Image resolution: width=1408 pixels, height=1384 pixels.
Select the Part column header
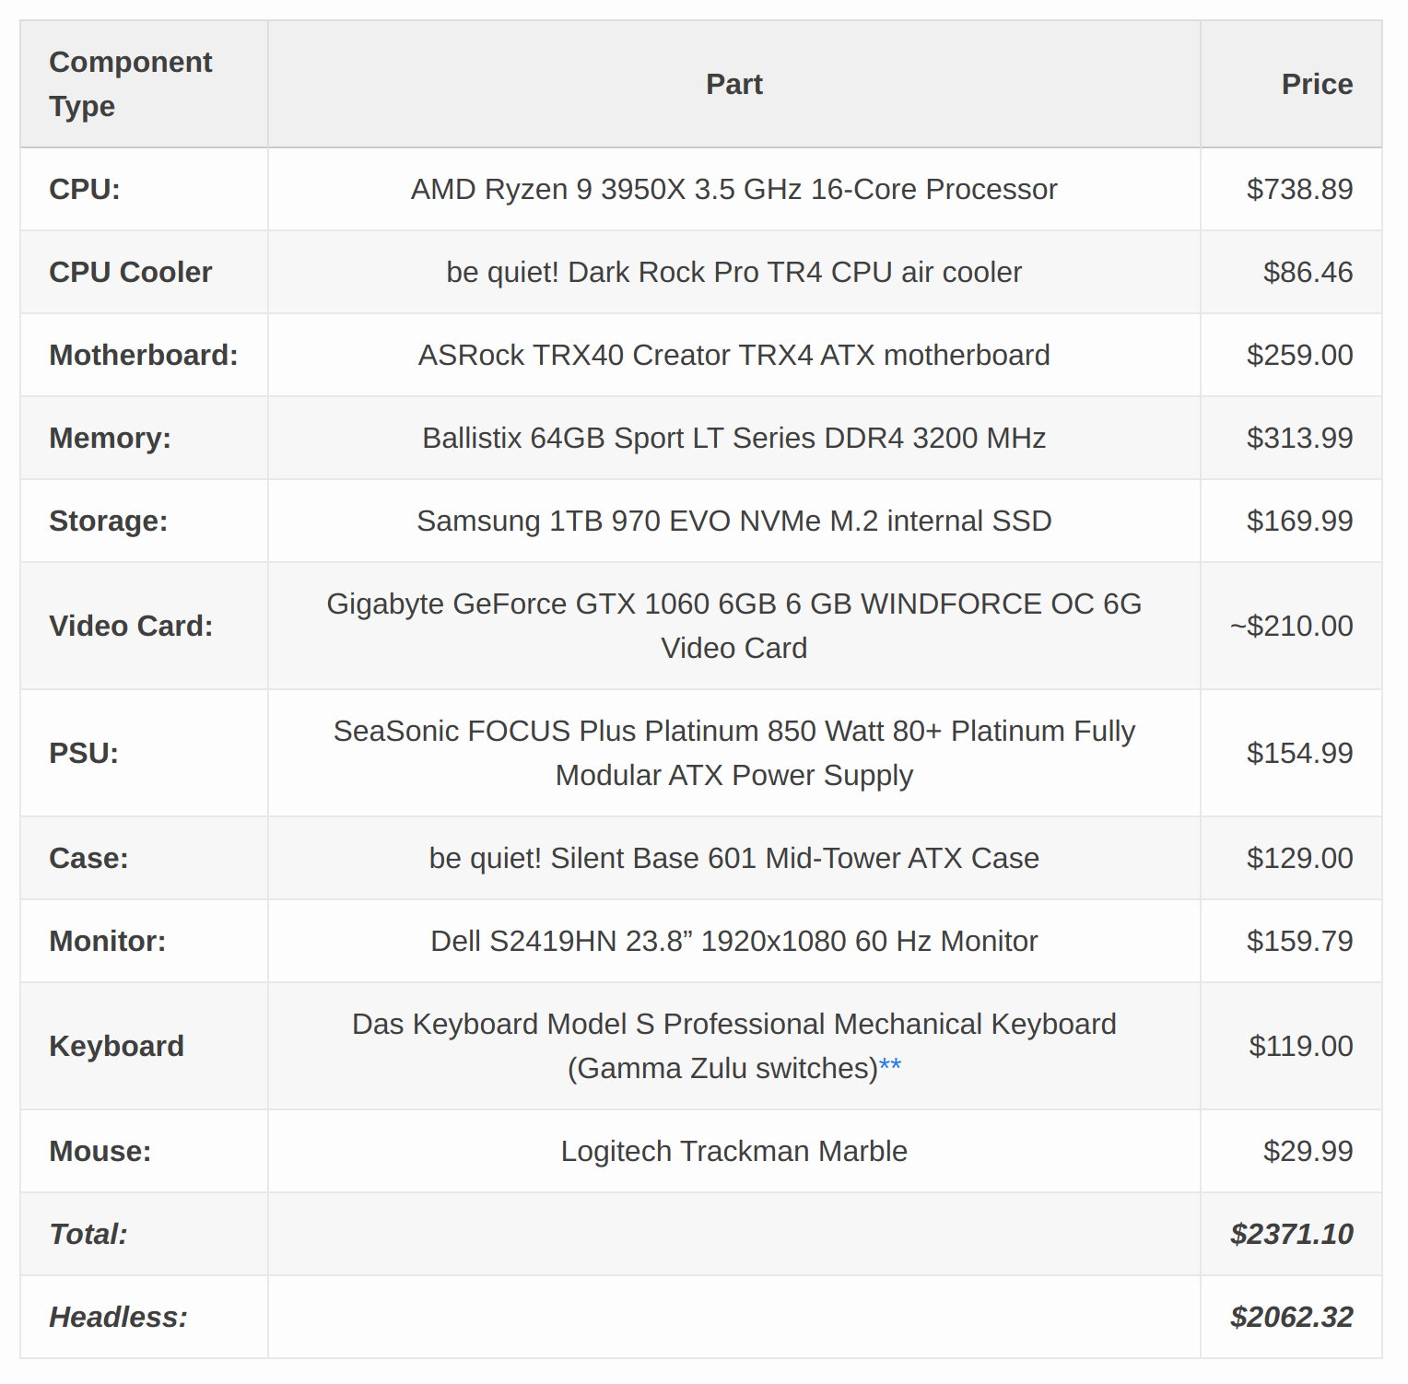pyautogui.click(x=734, y=84)
